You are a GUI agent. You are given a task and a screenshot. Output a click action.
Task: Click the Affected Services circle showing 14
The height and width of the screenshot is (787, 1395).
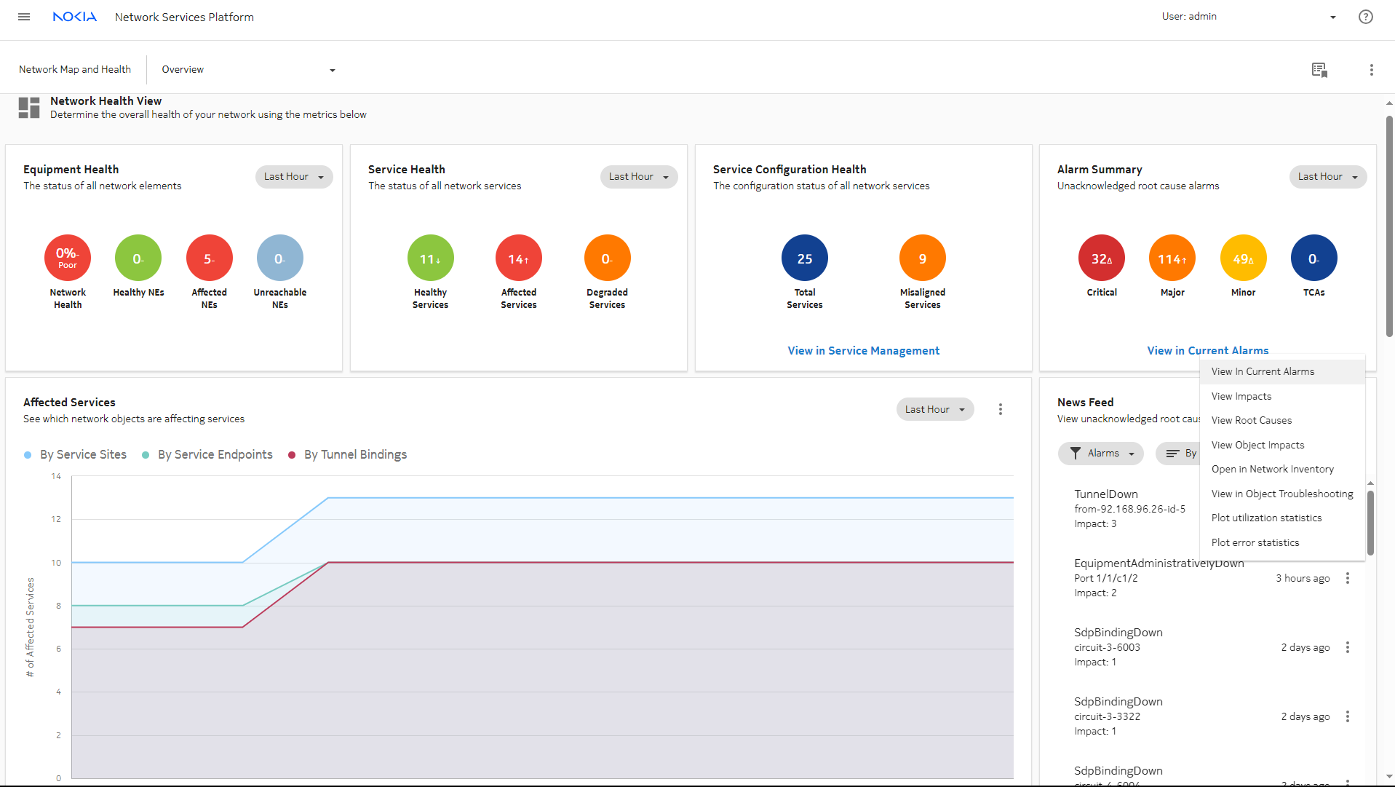pos(518,258)
